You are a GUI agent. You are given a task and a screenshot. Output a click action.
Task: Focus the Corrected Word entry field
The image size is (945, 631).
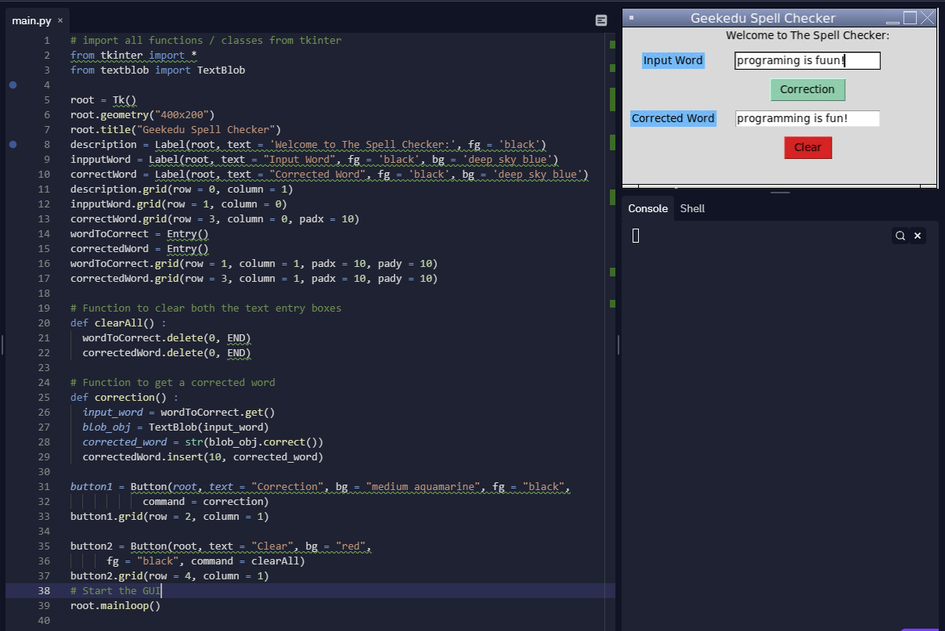(x=807, y=118)
